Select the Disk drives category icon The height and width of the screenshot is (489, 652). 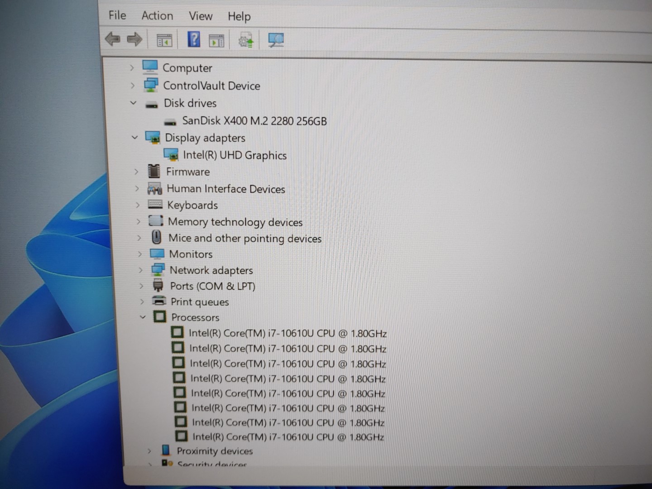152,105
